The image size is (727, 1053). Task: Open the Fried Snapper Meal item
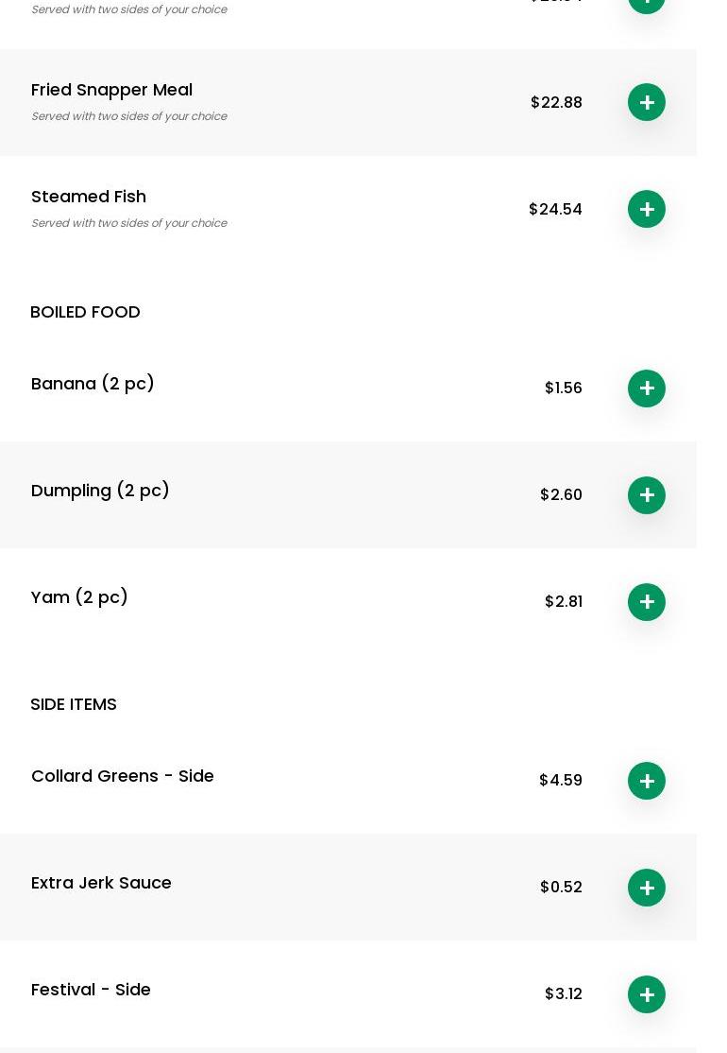[x=111, y=90]
